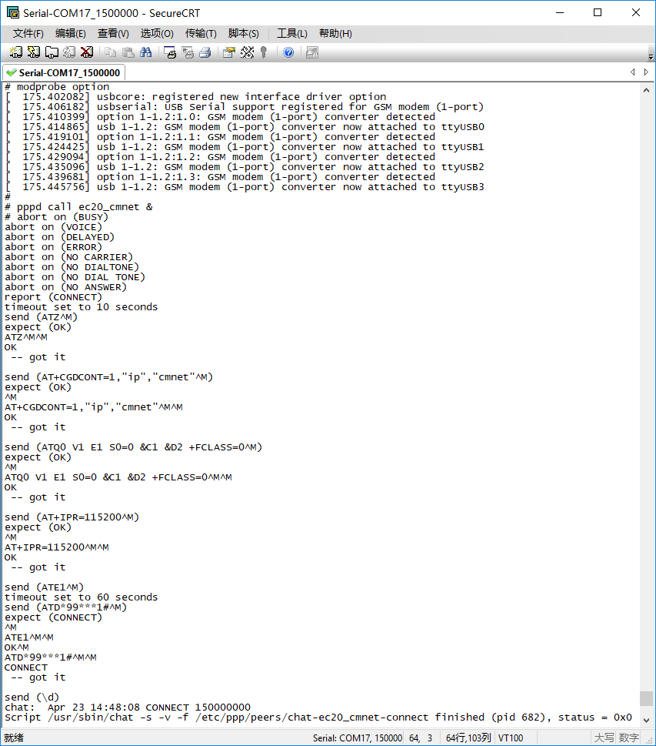This screenshot has width=656, height=746.
Task: Open the 脚本(S) menu
Action: (x=243, y=33)
